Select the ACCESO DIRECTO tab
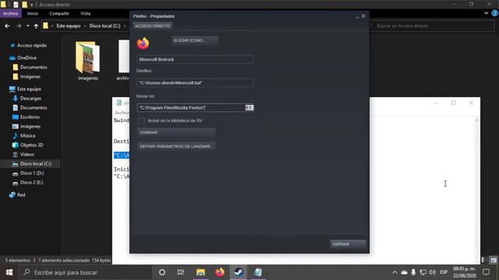This screenshot has width=499, height=280. (x=153, y=26)
